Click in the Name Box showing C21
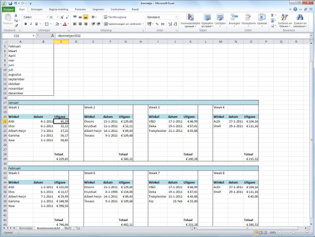Viewport: 315px width, 237px height. coord(17,36)
